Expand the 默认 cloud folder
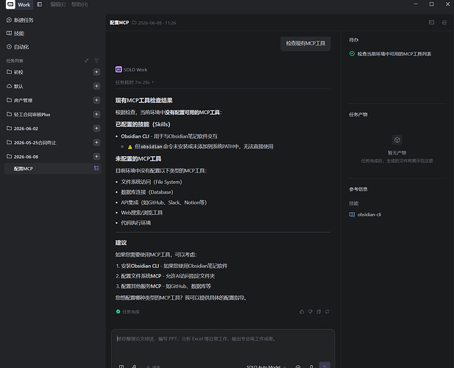 (x=15, y=86)
